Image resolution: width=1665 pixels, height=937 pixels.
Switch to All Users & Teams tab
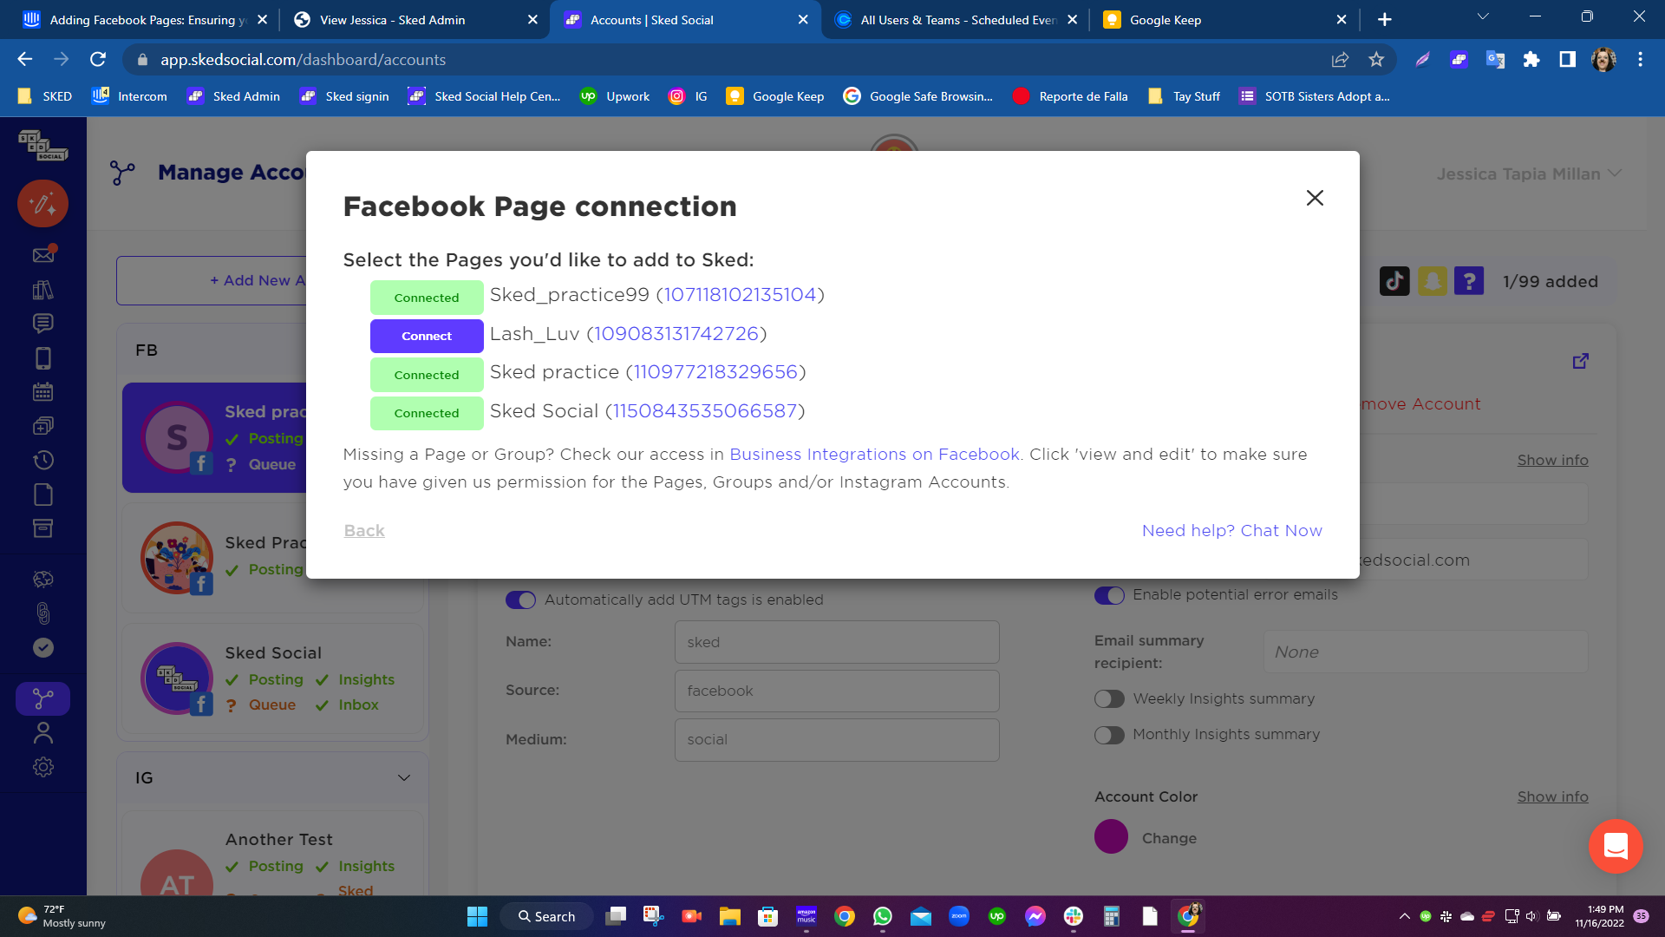[955, 19]
